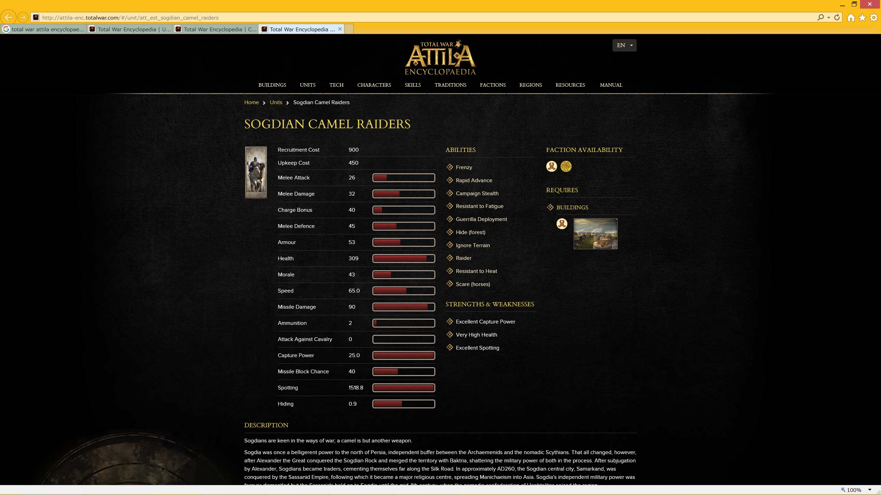Click the second gold faction emblem under Faction Availability
Image resolution: width=881 pixels, height=495 pixels.
click(566, 166)
